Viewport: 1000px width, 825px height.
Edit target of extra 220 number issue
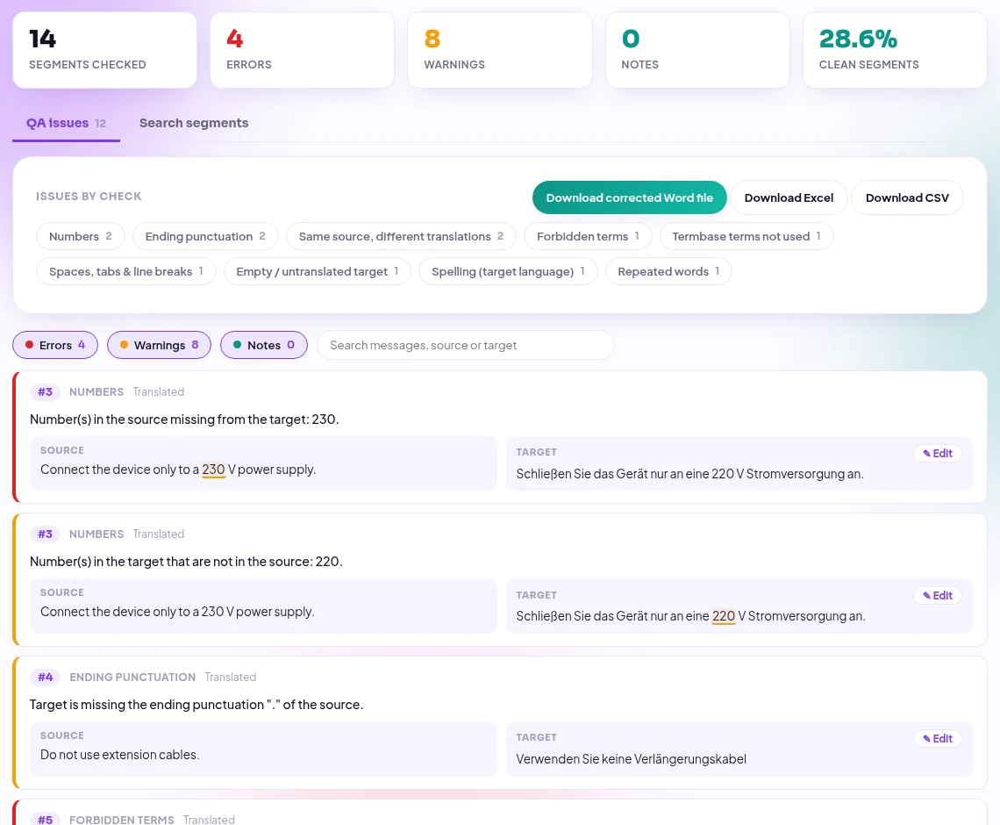(938, 595)
